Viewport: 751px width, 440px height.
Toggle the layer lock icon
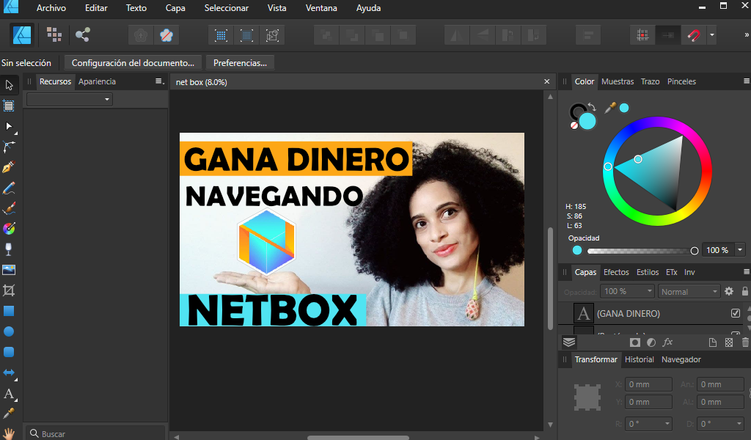(745, 291)
